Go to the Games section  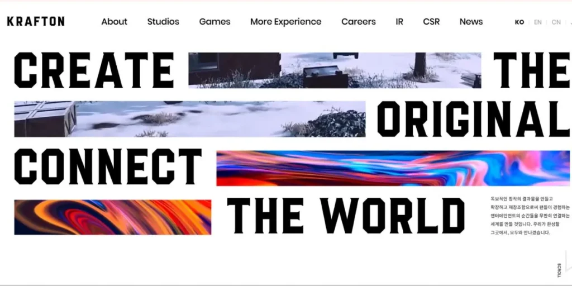[x=214, y=22]
